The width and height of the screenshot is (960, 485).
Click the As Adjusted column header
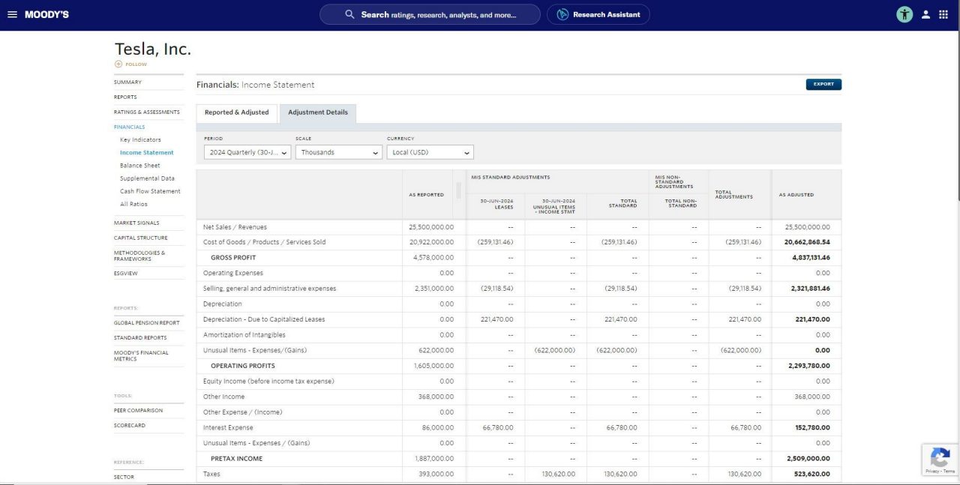tap(796, 195)
